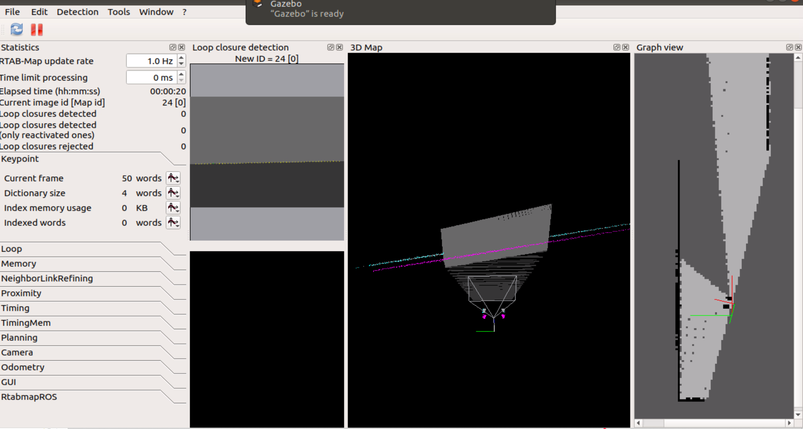Open Current frame words plot icon
The height and width of the screenshot is (429, 803).
[x=173, y=178]
